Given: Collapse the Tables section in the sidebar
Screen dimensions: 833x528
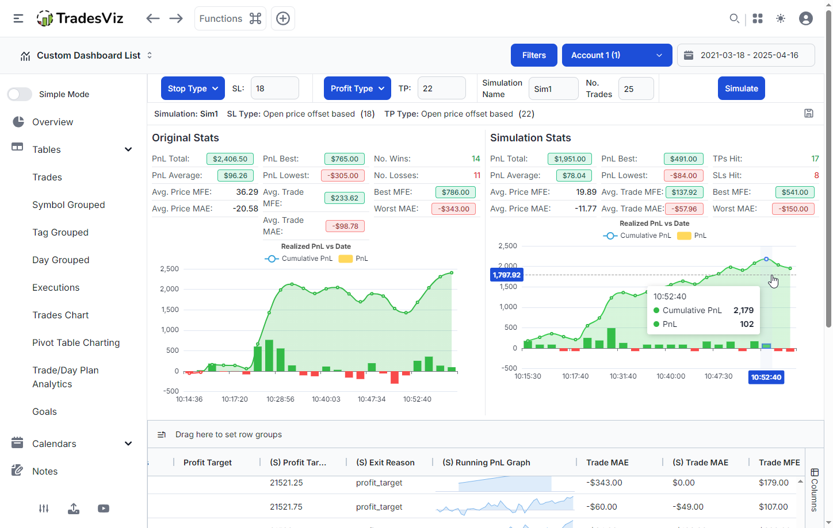Looking at the screenshot, I should 128,149.
